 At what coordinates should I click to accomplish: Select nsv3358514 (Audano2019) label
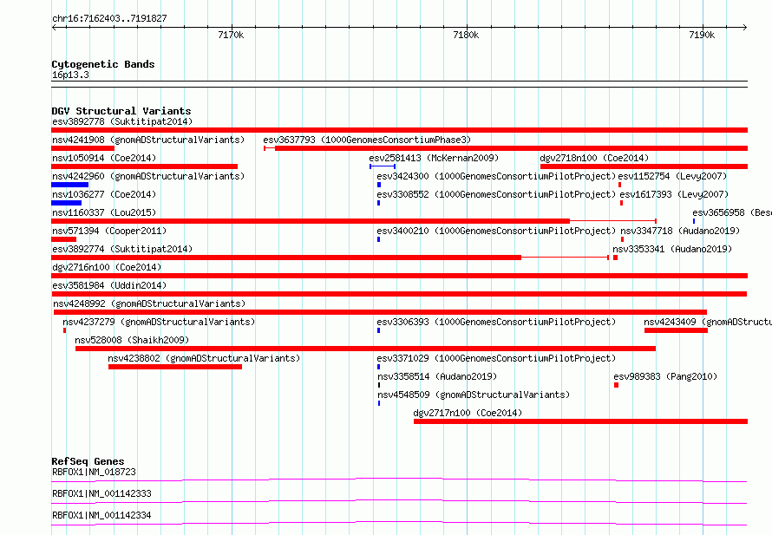pyautogui.click(x=437, y=376)
